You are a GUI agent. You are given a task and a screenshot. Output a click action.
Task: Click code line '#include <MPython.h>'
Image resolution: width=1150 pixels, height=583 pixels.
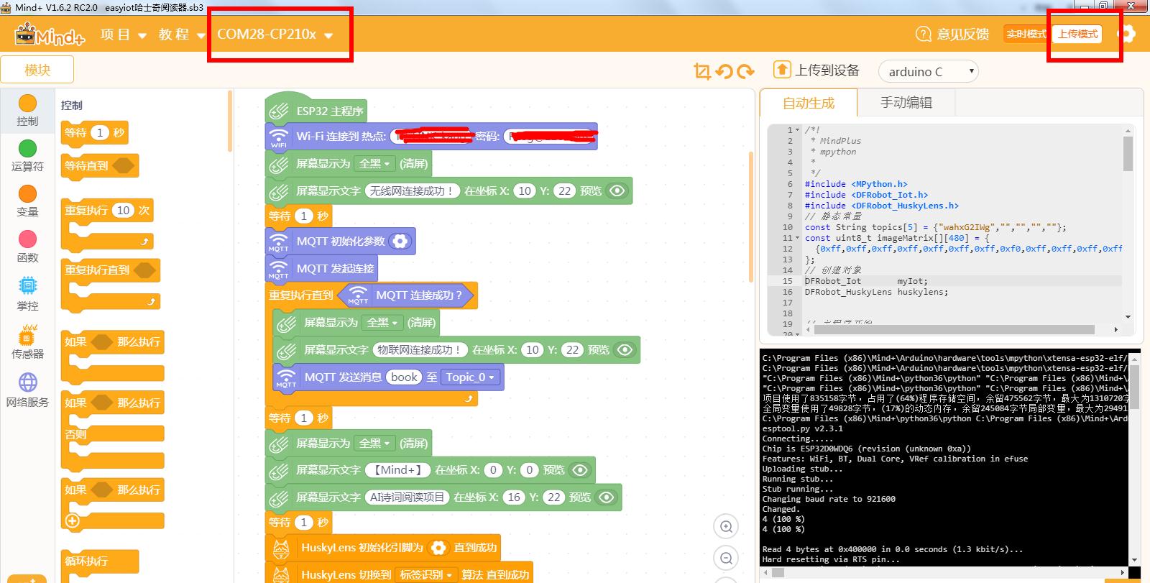point(856,184)
